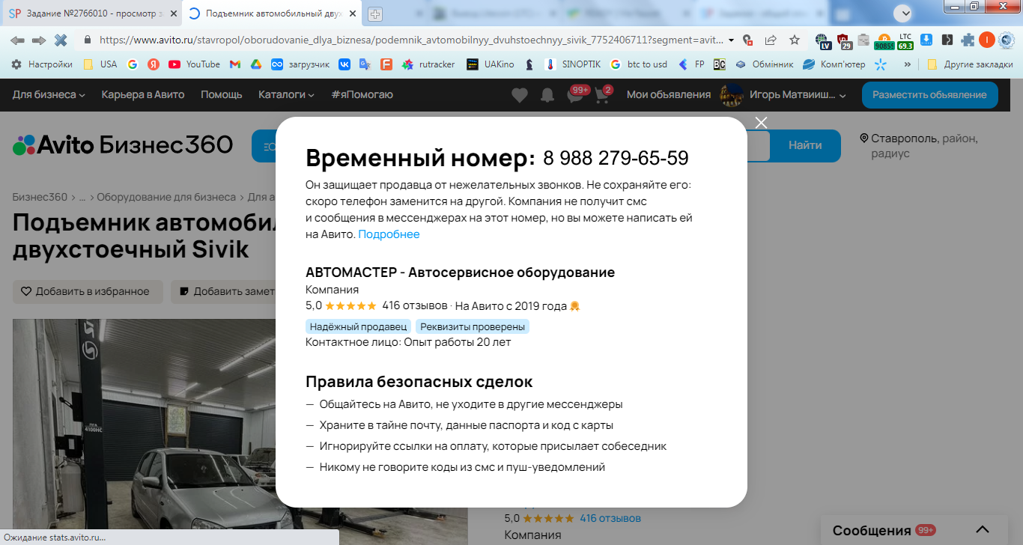Open Другие закладки folder
Image resolution: width=1023 pixels, height=545 pixels.
click(970, 64)
